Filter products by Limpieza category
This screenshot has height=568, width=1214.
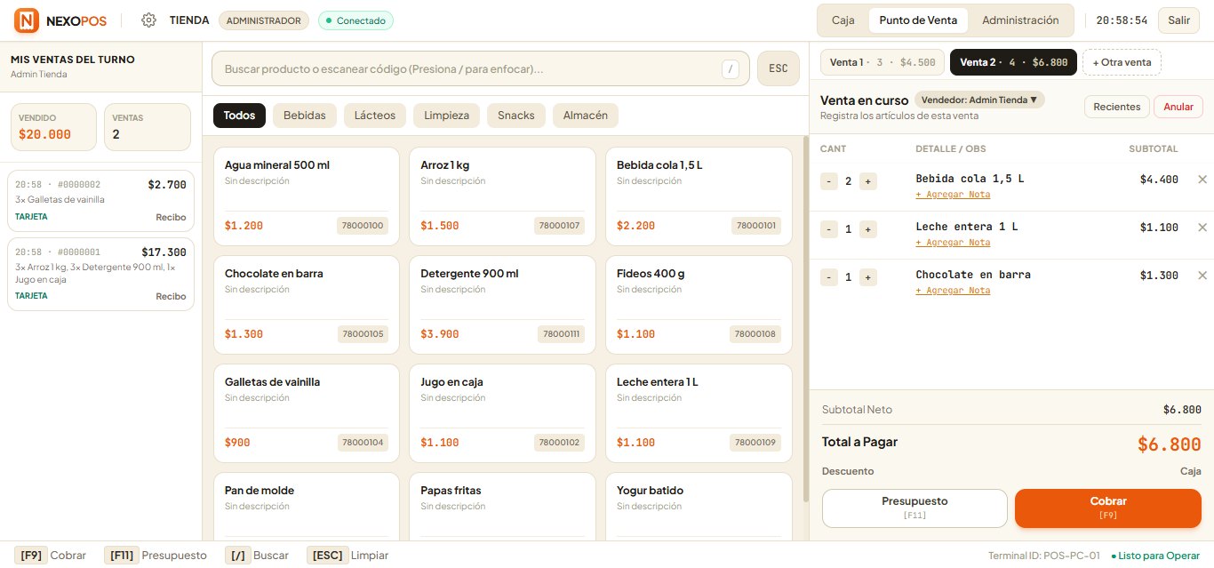[446, 116]
